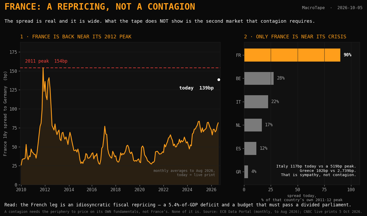
Task: Click the small grey GR bar
Action: tap(246, 172)
